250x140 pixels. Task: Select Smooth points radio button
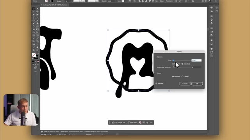pyautogui.click(x=173, y=77)
